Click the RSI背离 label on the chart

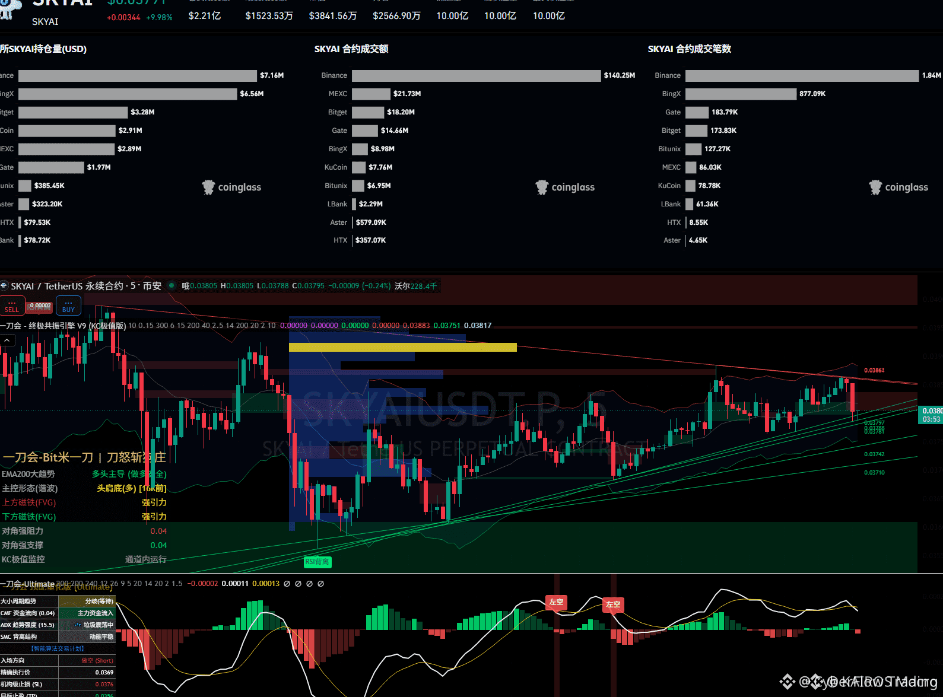click(317, 562)
